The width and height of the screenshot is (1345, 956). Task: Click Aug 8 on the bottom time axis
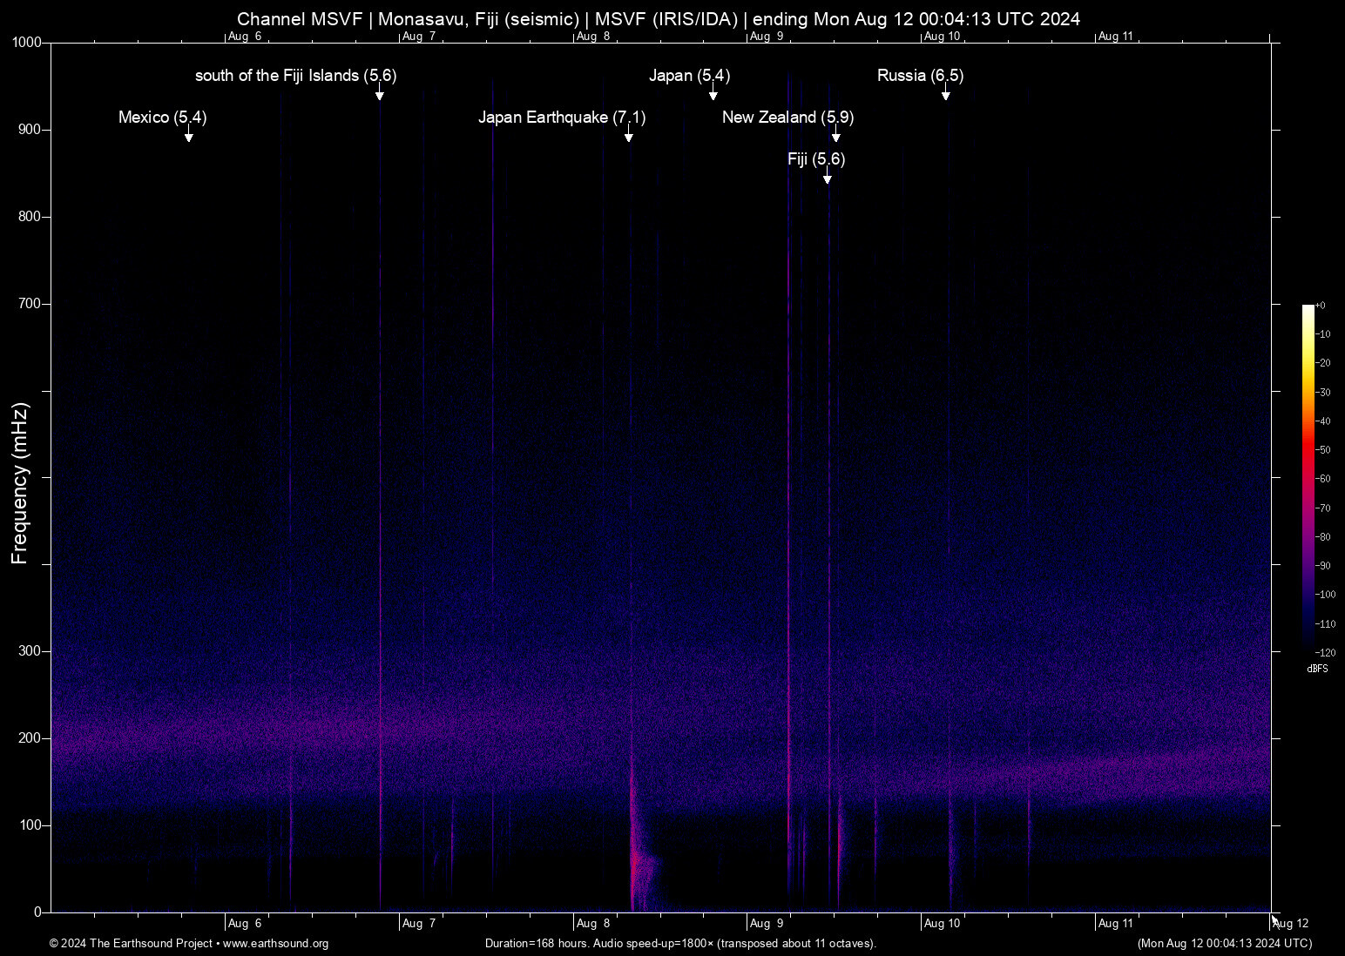coord(593,924)
